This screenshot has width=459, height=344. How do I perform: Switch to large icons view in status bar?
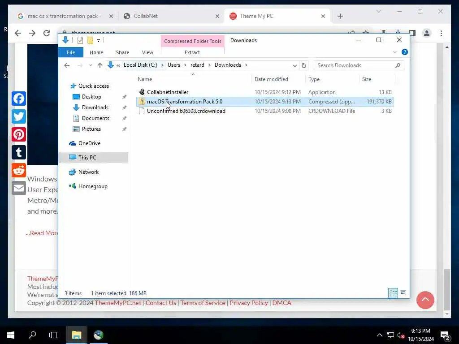403,293
